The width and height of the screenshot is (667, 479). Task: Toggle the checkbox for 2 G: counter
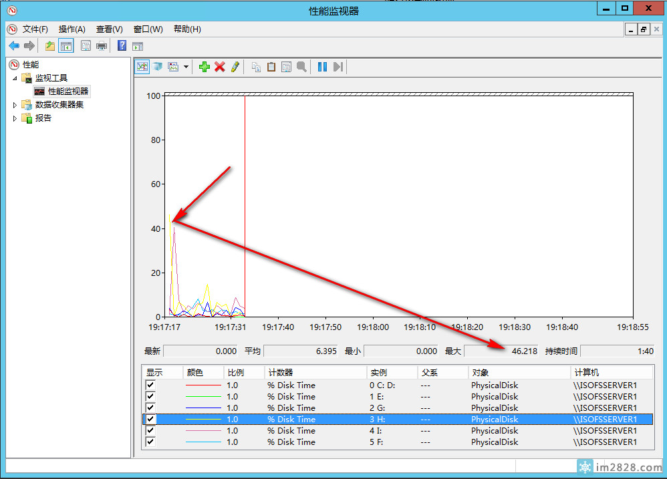pos(150,408)
